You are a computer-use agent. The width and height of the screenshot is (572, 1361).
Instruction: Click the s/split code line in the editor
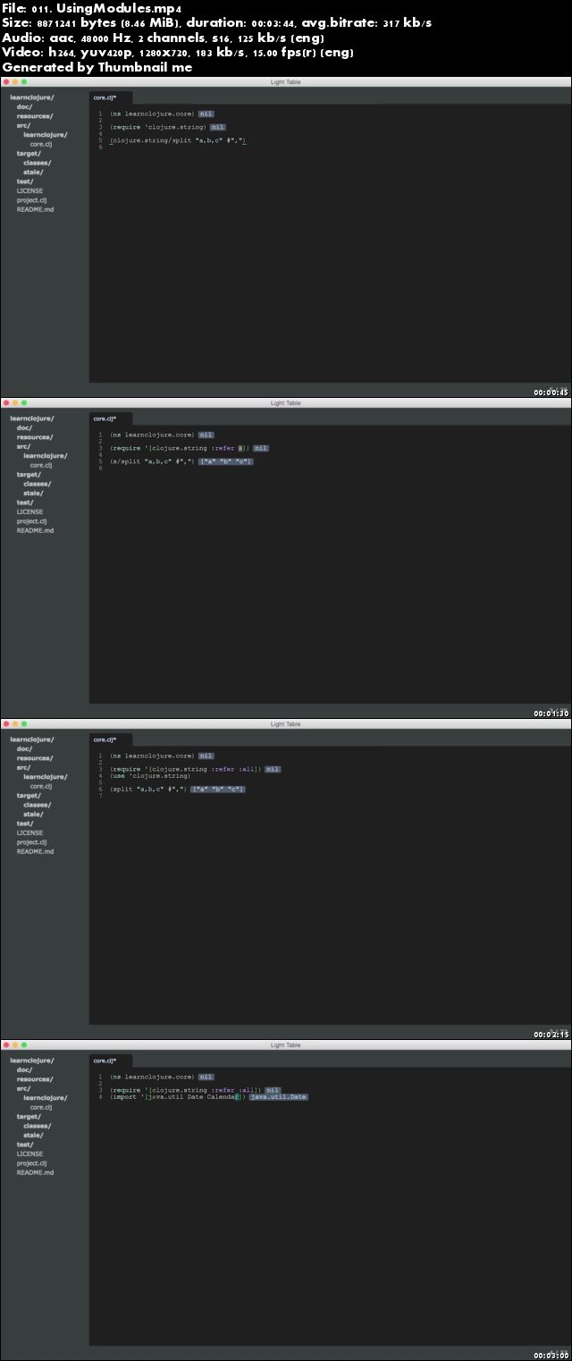click(x=152, y=461)
